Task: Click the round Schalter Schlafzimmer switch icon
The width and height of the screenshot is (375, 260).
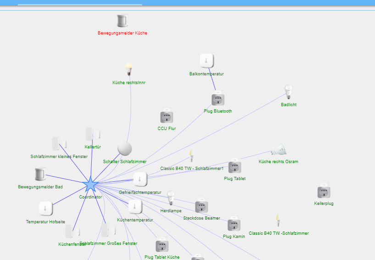Action: 125,148
